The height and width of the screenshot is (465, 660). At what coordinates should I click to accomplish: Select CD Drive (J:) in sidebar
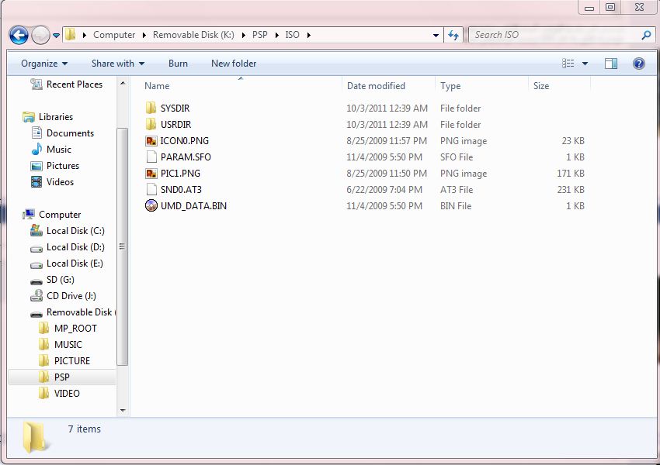(63, 296)
